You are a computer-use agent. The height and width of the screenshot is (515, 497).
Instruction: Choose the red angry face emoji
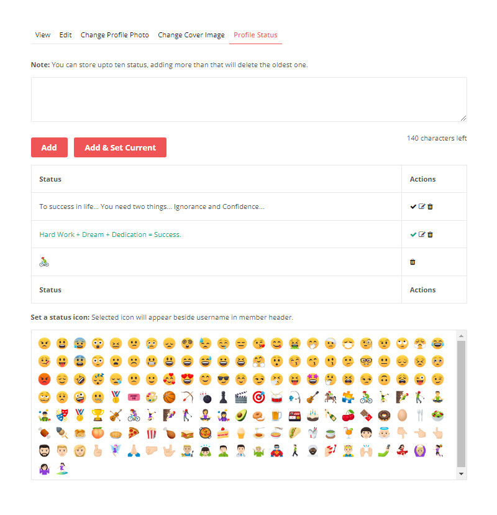pyautogui.click(x=44, y=379)
